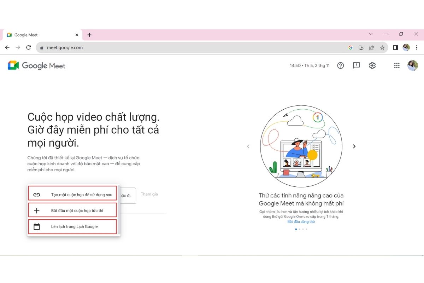Screen dimensions: 424x283
Task: Go back with browser back arrow
Action: pyautogui.click(x=7, y=47)
